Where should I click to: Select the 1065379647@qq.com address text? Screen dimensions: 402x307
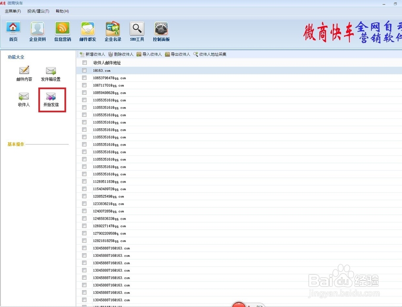click(109, 78)
